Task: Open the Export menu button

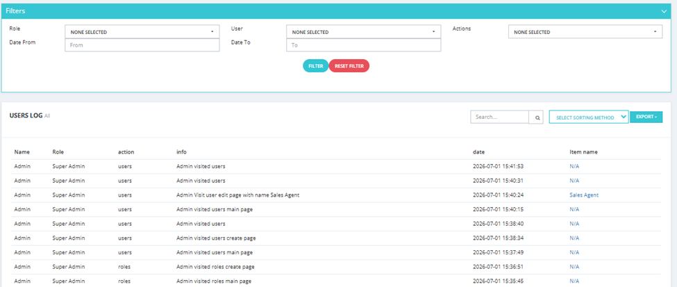Action: 646,117
